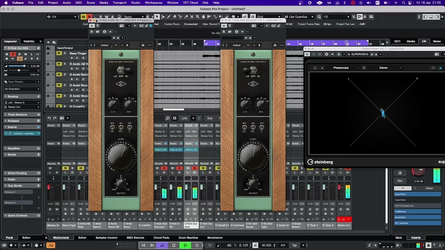Click the transport Stop button
Screen dimensions: 445x250
(x=174, y=245)
